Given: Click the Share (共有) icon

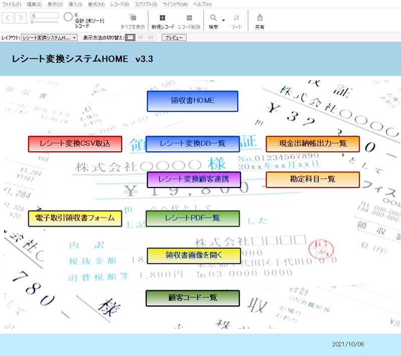Looking at the screenshot, I should pos(259,18).
